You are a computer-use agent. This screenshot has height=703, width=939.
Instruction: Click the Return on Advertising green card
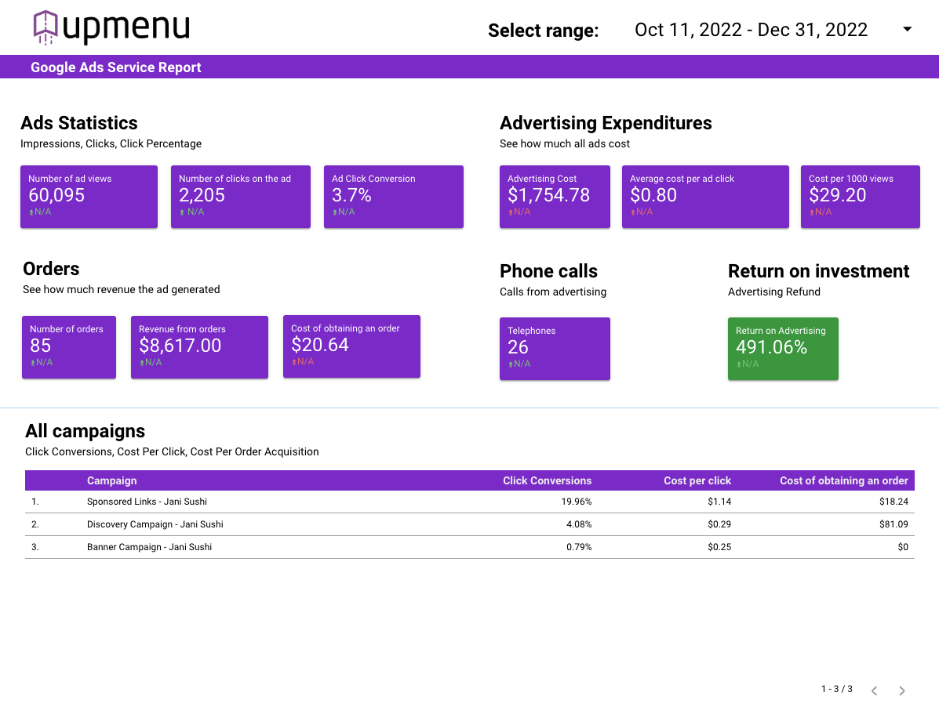click(783, 349)
